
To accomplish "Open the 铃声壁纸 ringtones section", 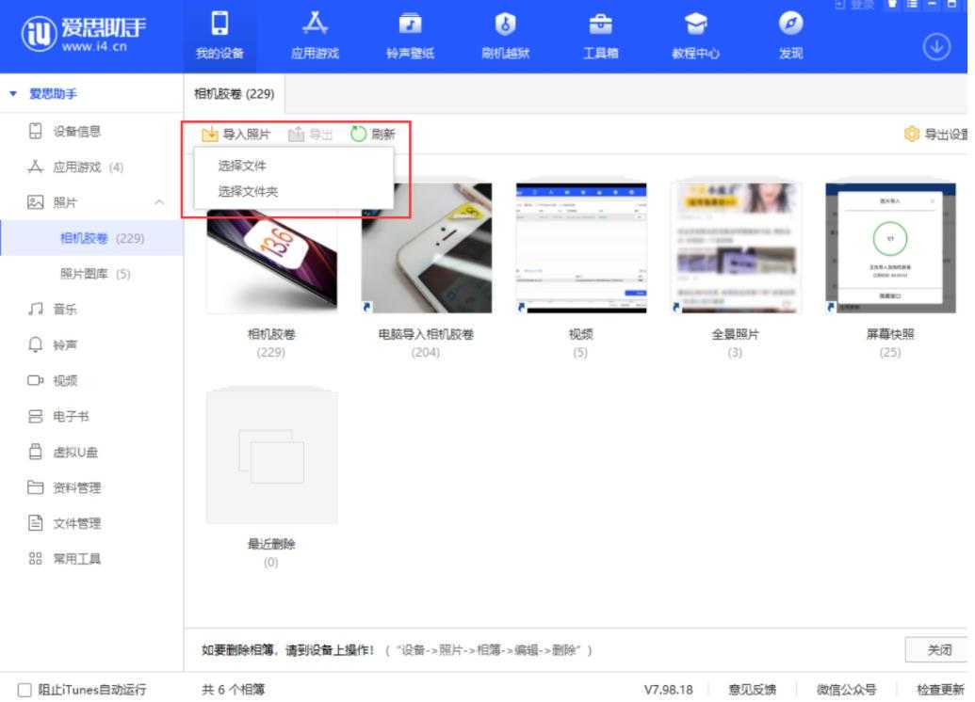I will (410, 24).
